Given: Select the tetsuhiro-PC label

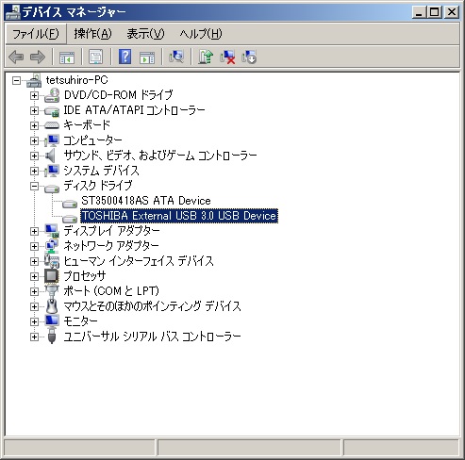Looking at the screenshot, I should click(76, 80).
